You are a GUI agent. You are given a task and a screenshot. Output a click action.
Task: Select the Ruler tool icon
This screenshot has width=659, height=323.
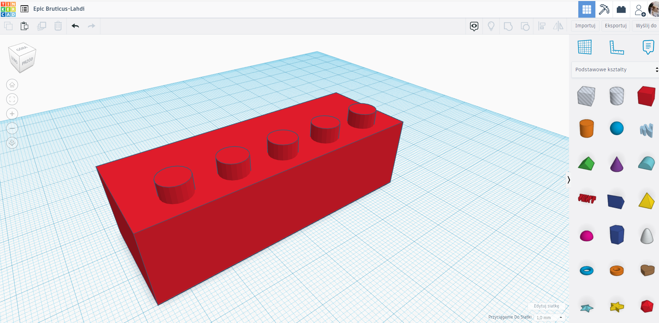(616, 47)
